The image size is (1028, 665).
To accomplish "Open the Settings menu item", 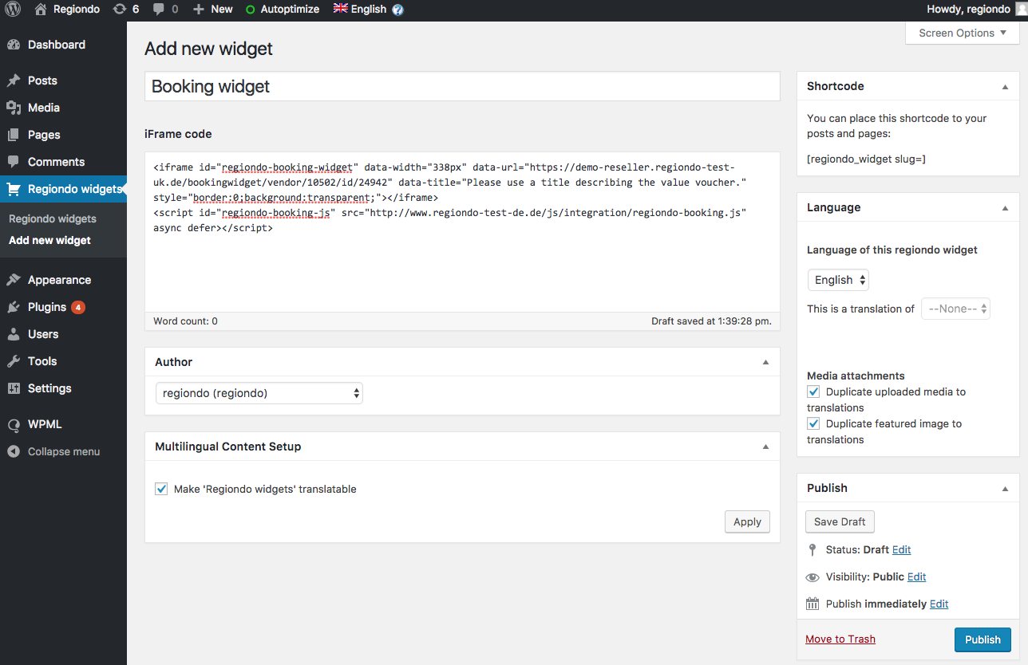I will click(49, 388).
